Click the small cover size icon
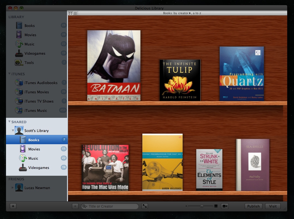294x219 pixels. pyautogui.click(x=186, y=206)
